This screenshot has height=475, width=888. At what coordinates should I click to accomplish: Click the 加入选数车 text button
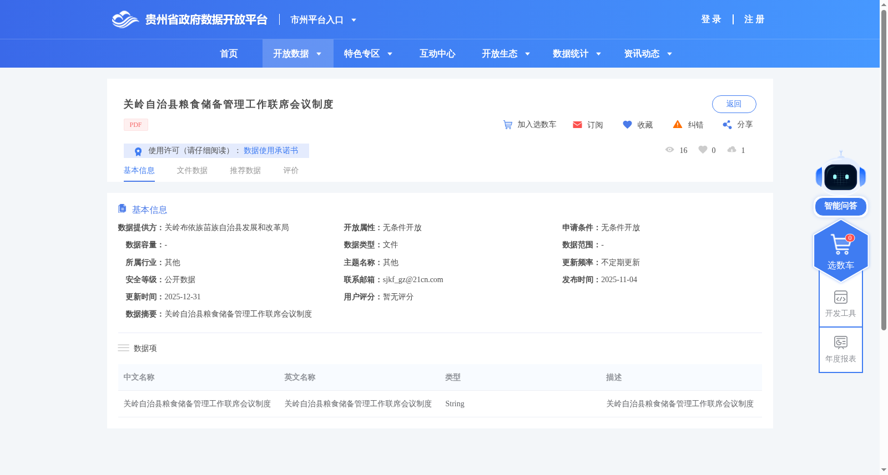click(537, 125)
